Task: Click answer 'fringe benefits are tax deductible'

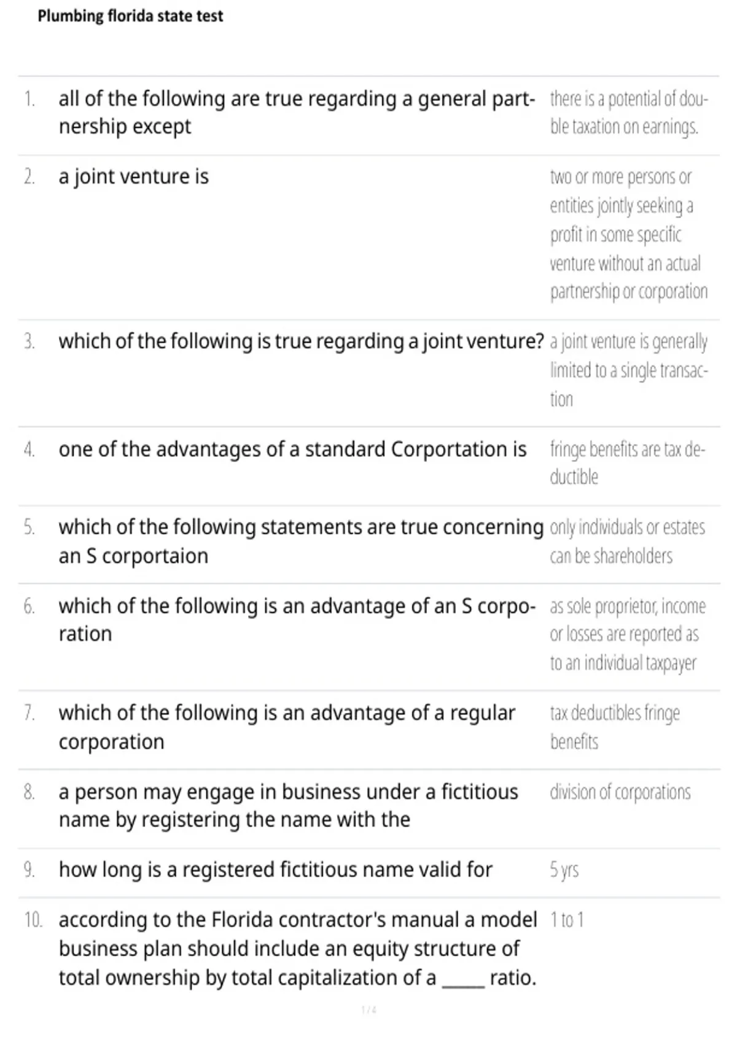Action: [x=628, y=463]
